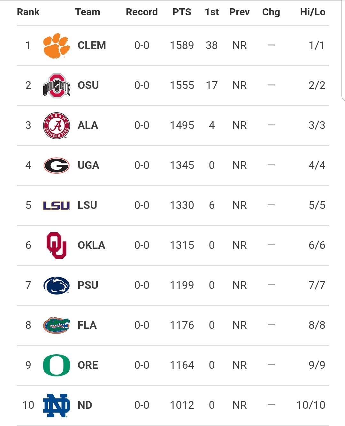Open the CLEM team link
345x426 pixels.
click(x=92, y=45)
